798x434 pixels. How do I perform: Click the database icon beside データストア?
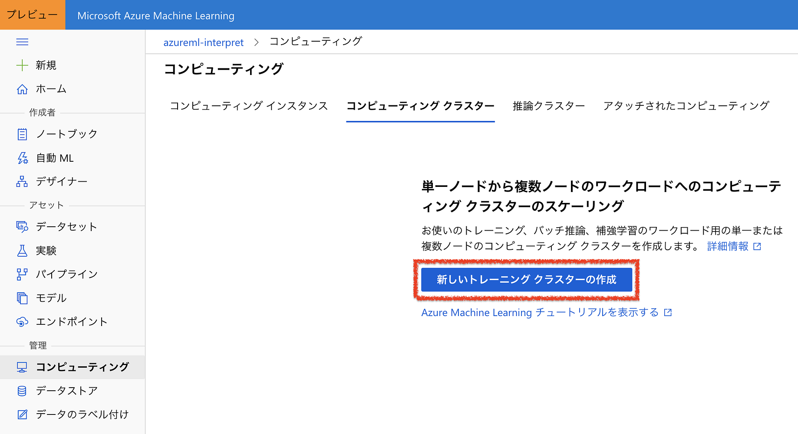pyautogui.click(x=22, y=391)
